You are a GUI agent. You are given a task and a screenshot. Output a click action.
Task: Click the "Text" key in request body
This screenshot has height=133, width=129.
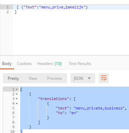point(30,7)
